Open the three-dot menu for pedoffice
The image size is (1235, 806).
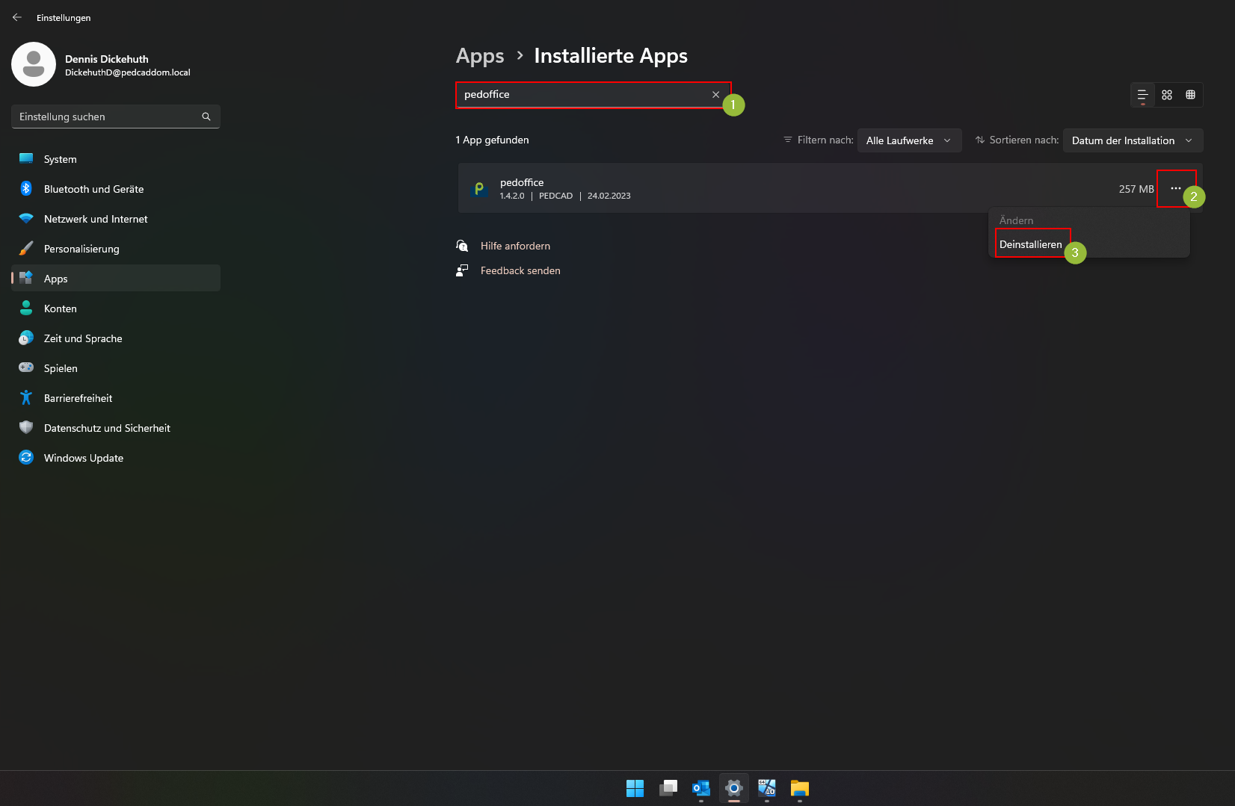1176,188
